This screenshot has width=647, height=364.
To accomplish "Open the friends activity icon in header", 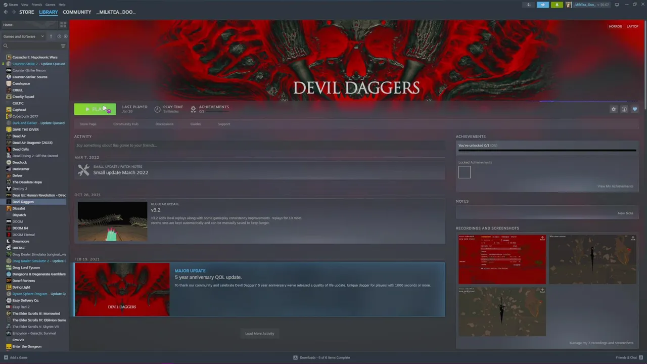I will coord(529,5).
